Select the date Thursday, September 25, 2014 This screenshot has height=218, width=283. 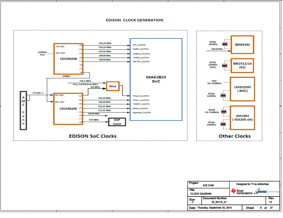coord(214,208)
